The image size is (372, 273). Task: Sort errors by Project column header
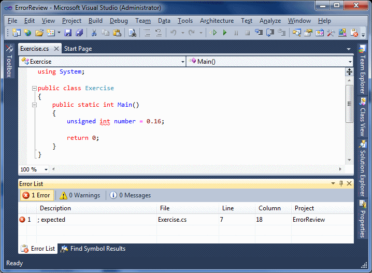tap(322, 208)
